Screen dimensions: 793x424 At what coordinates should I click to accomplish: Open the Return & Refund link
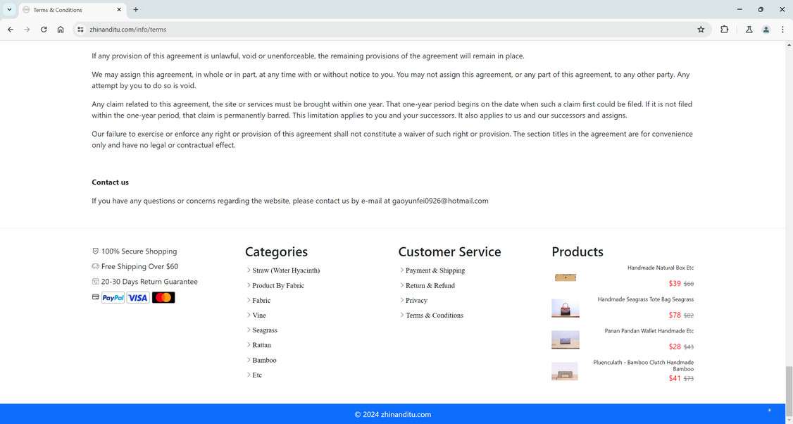(430, 285)
